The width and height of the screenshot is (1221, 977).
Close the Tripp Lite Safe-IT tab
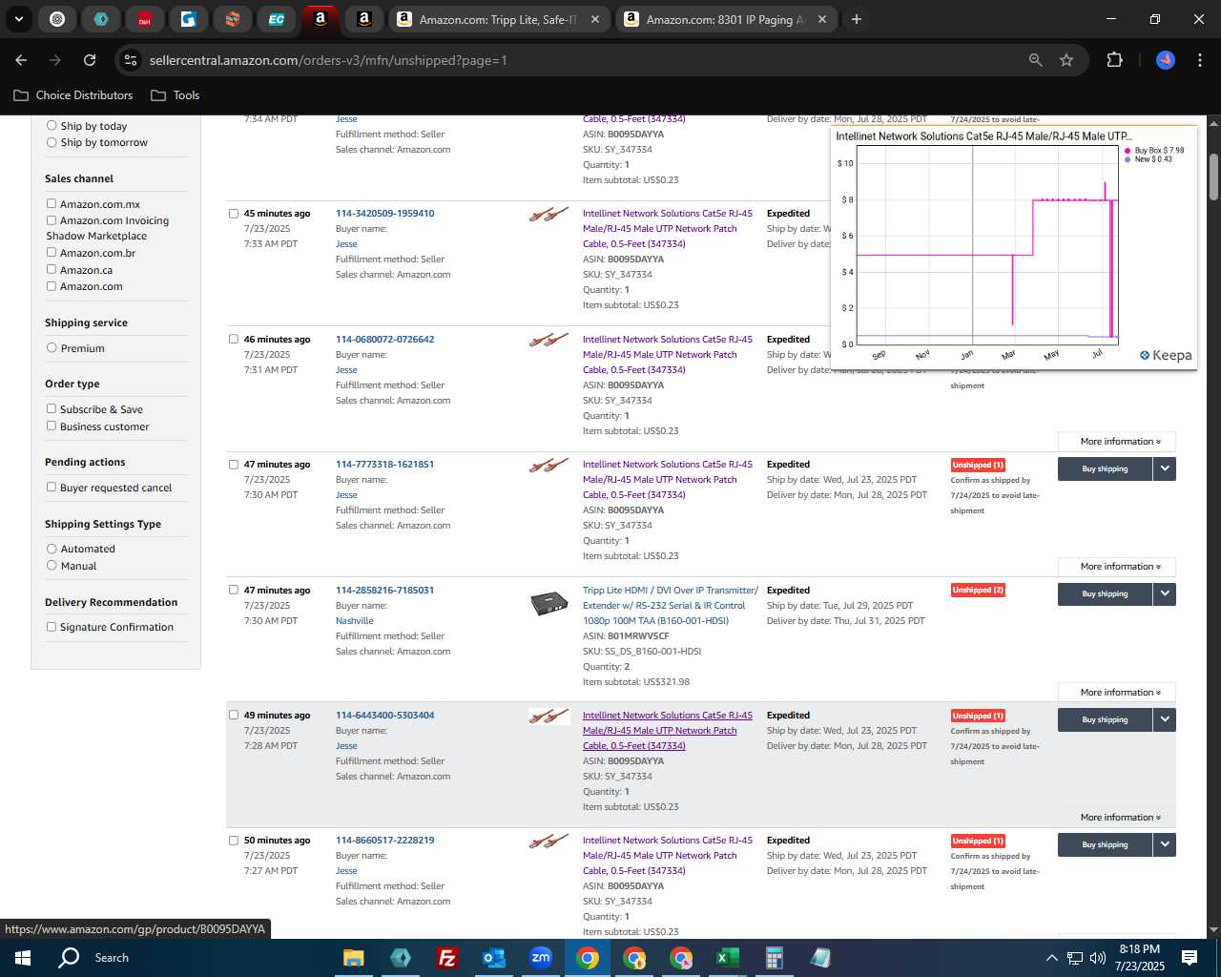[595, 19]
